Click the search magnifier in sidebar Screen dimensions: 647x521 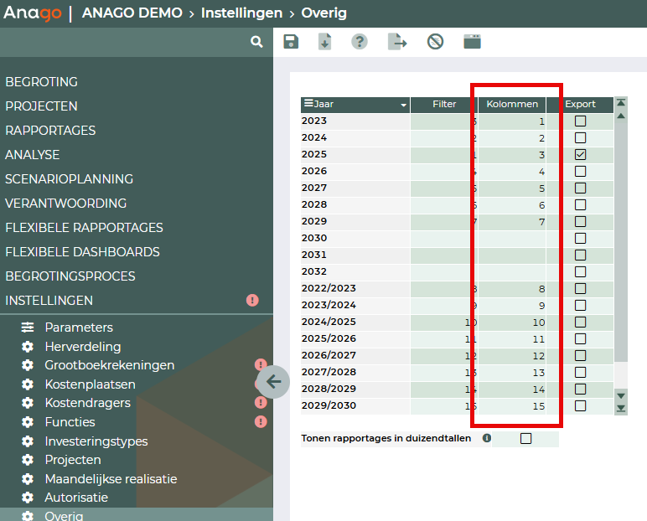coord(256,42)
